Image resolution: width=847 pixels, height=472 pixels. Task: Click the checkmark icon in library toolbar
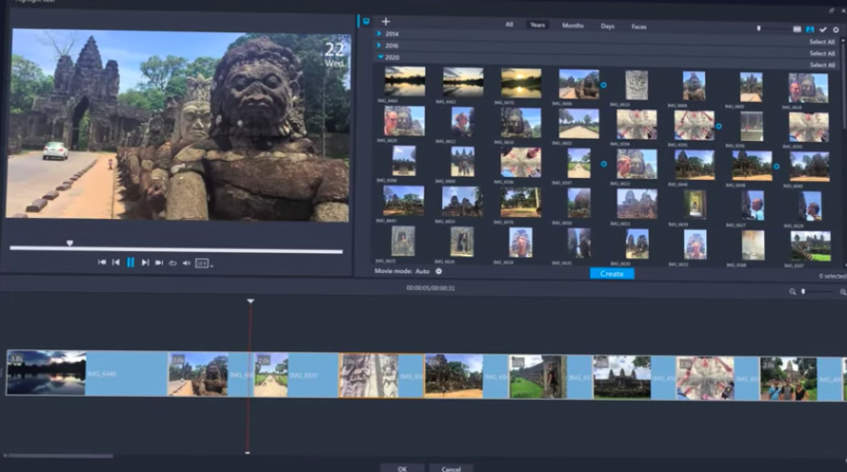coord(823,29)
